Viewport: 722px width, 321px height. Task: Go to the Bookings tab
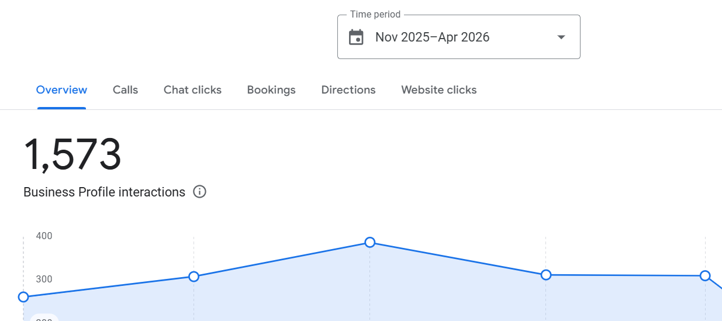(x=271, y=90)
